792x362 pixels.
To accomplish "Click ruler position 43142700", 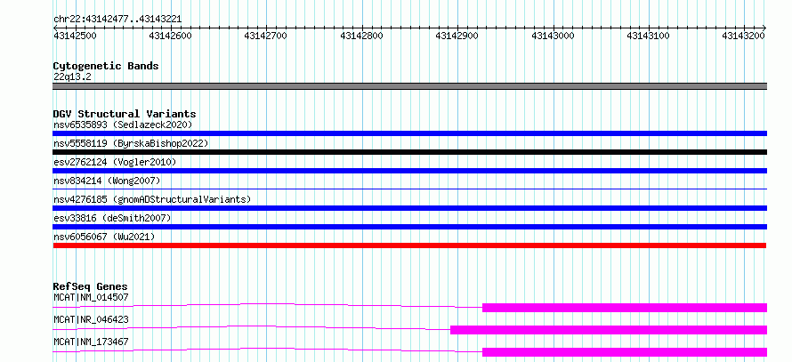I will (x=266, y=36).
